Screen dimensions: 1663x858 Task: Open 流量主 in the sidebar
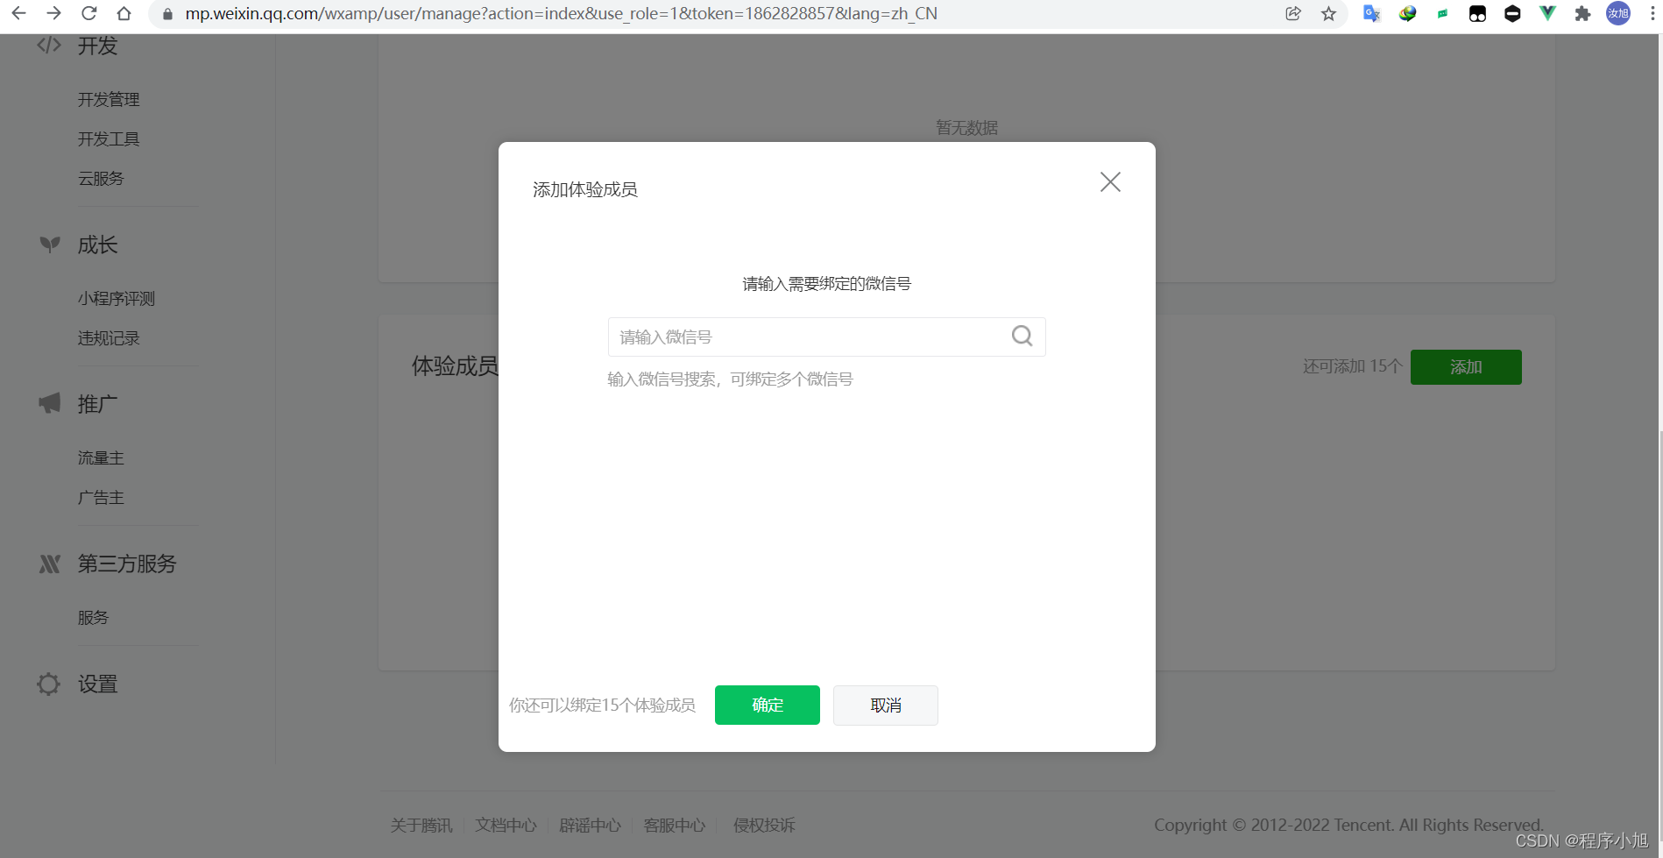click(x=101, y=458)
